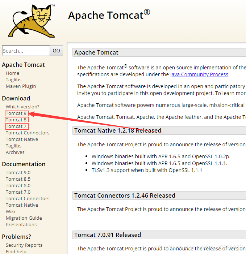Click the Apache Tomcat cat logo
Image resolution: width=246 pixels, height=254 pixels.
33,22
